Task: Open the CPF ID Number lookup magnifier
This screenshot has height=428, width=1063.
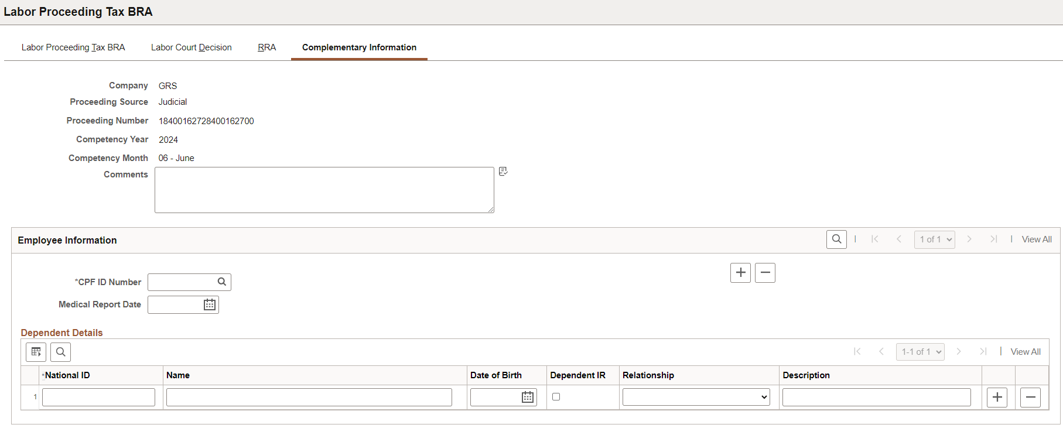Action: [x=222, y=282]
